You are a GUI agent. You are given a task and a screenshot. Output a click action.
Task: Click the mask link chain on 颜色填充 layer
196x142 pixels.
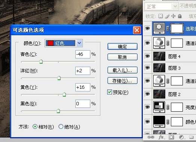[168, 122]
